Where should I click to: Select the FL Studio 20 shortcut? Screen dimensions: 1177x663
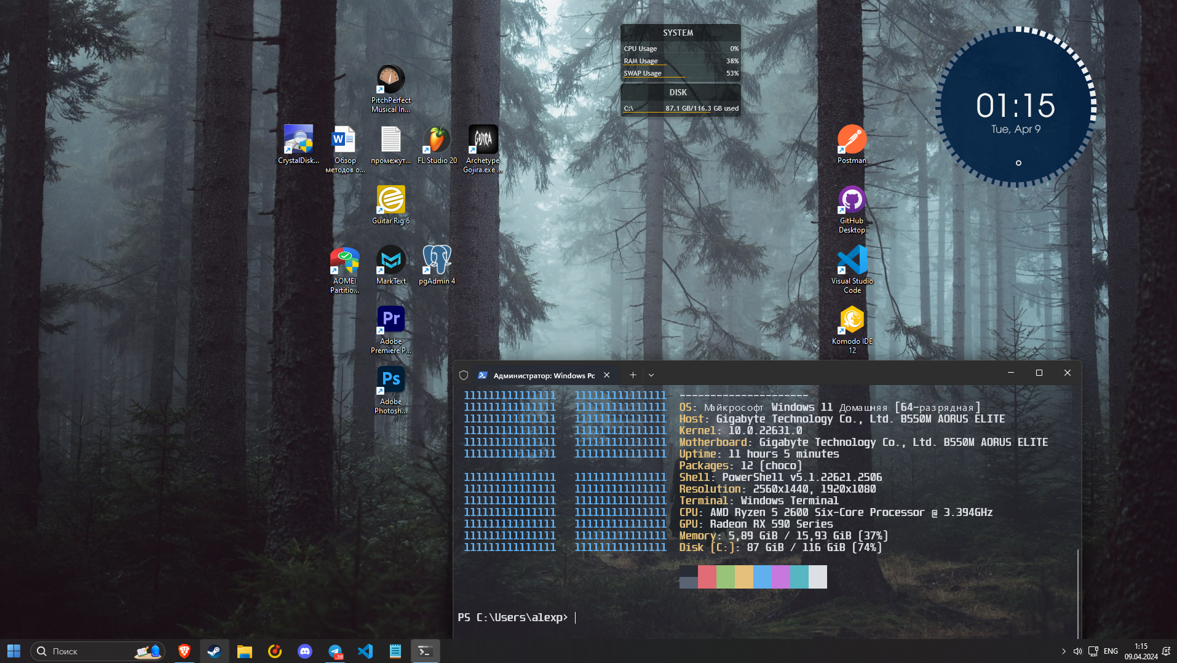coord(437,145)
